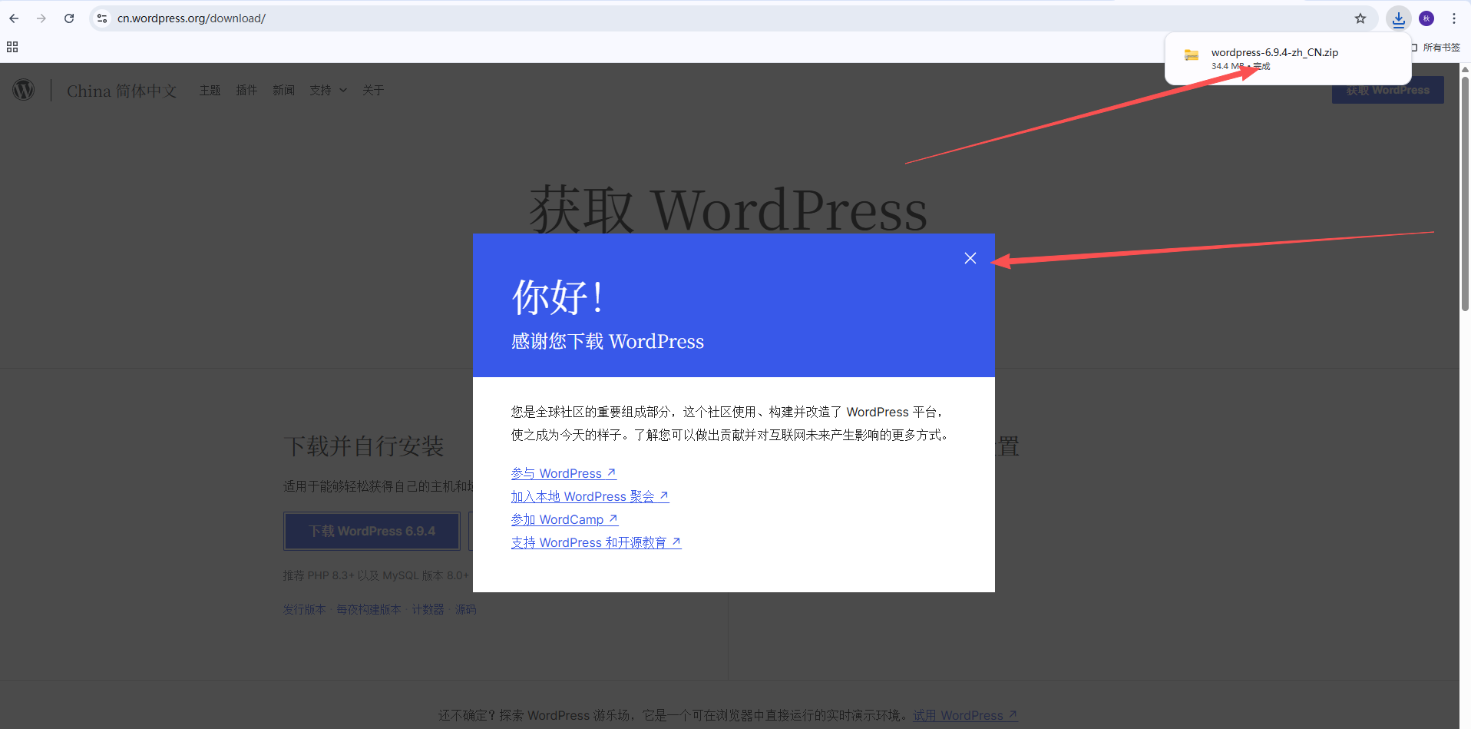Open downloaded wordpress-6.9.4-zh_CN.zip file
The image size is (1471, 729).
(x=1274, y=53)
